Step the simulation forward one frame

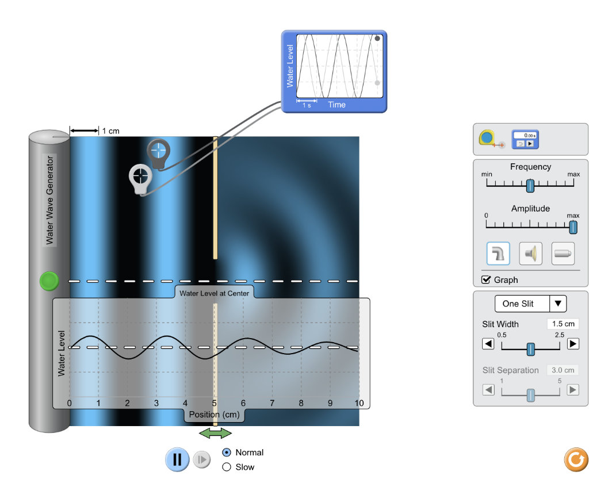[x=201, y=459]
